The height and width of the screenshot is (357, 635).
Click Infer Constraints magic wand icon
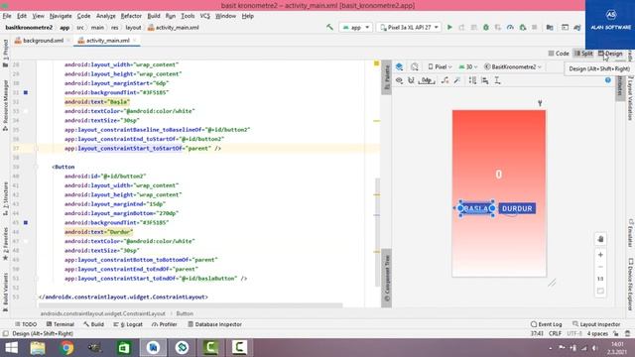pyautogui.click(x=457, y=80)
